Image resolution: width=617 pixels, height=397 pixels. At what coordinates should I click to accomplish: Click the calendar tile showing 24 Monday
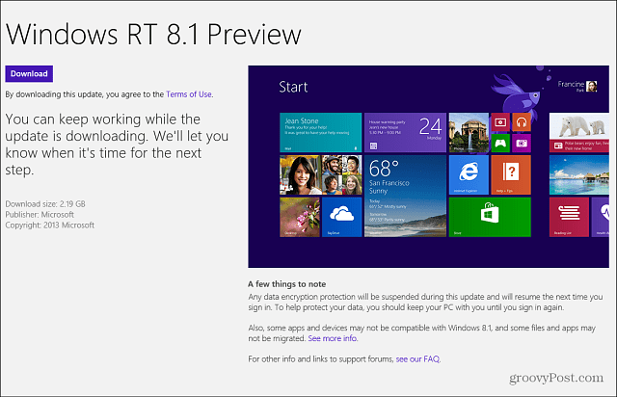point(405,133)
